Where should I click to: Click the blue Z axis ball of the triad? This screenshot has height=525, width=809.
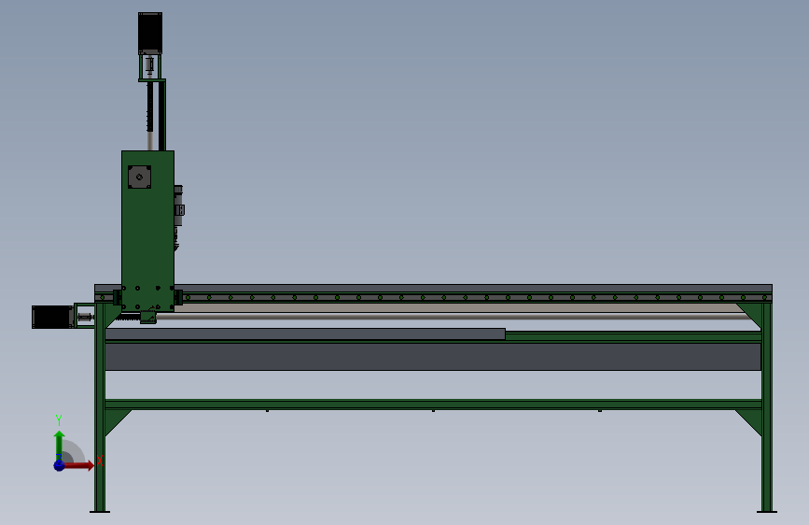tap(60, 465)
